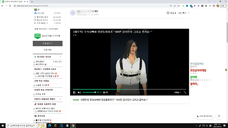The width and height of the screenshot is (228, 128).
Task: Close the current browser tab
Action: 27,2
